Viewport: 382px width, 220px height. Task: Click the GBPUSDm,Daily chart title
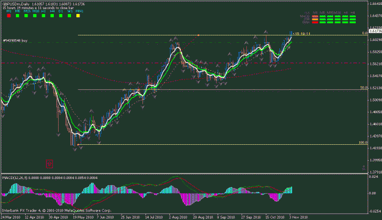[16, 4]
